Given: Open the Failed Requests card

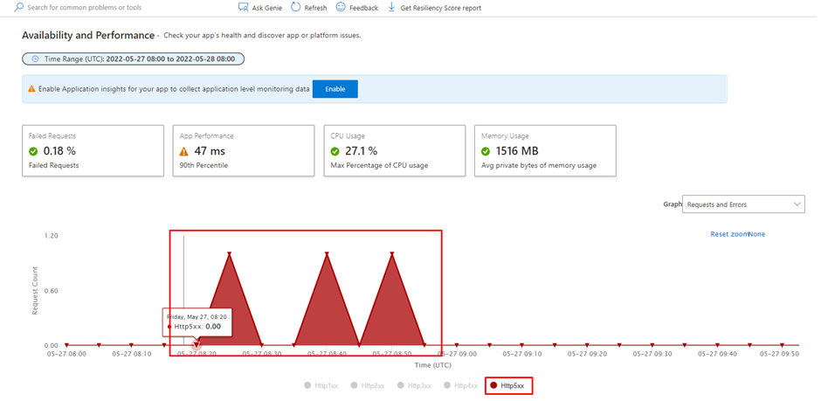Looking at the screenshot, I should click(x=93, y=150).
